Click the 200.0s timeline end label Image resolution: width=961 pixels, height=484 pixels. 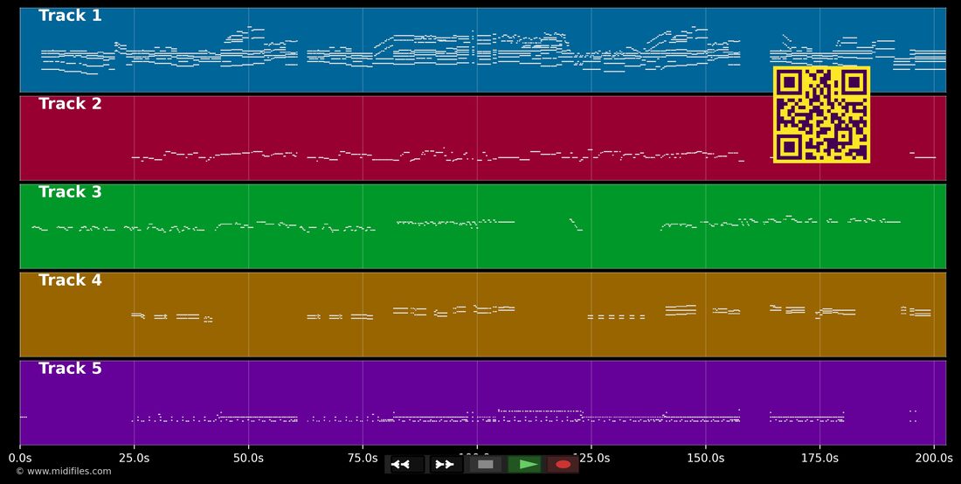(x=934, y=459)
